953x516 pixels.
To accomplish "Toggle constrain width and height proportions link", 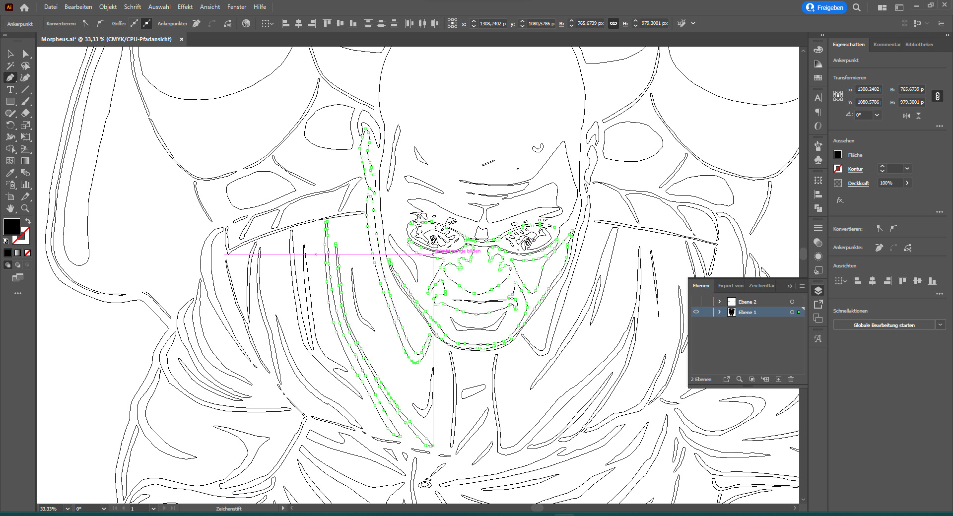I will 613,23.
